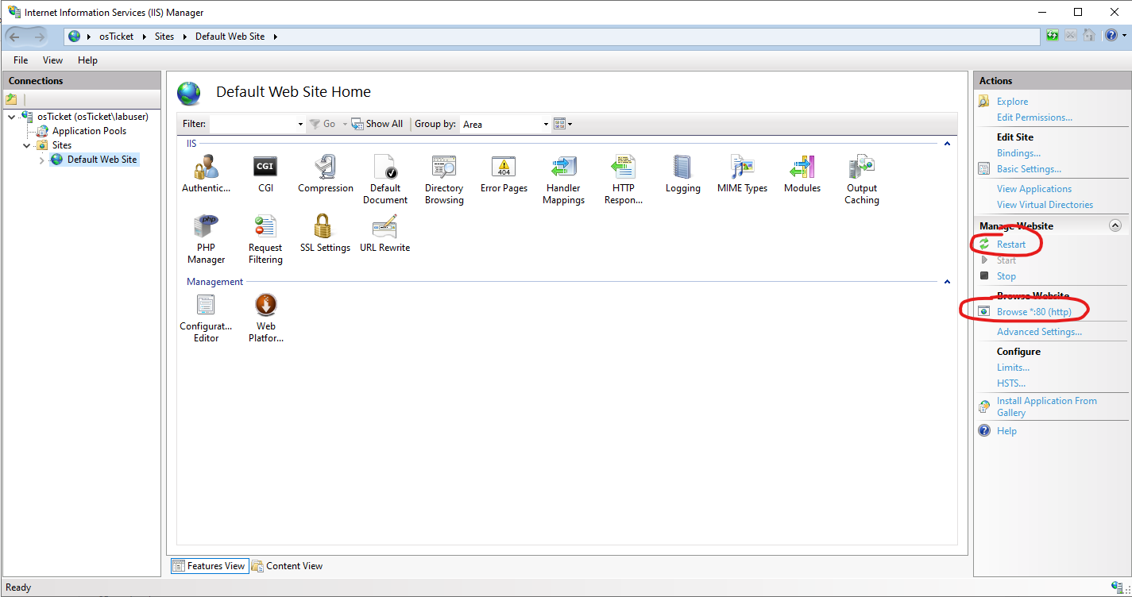Switch to Content View tab

288,566
